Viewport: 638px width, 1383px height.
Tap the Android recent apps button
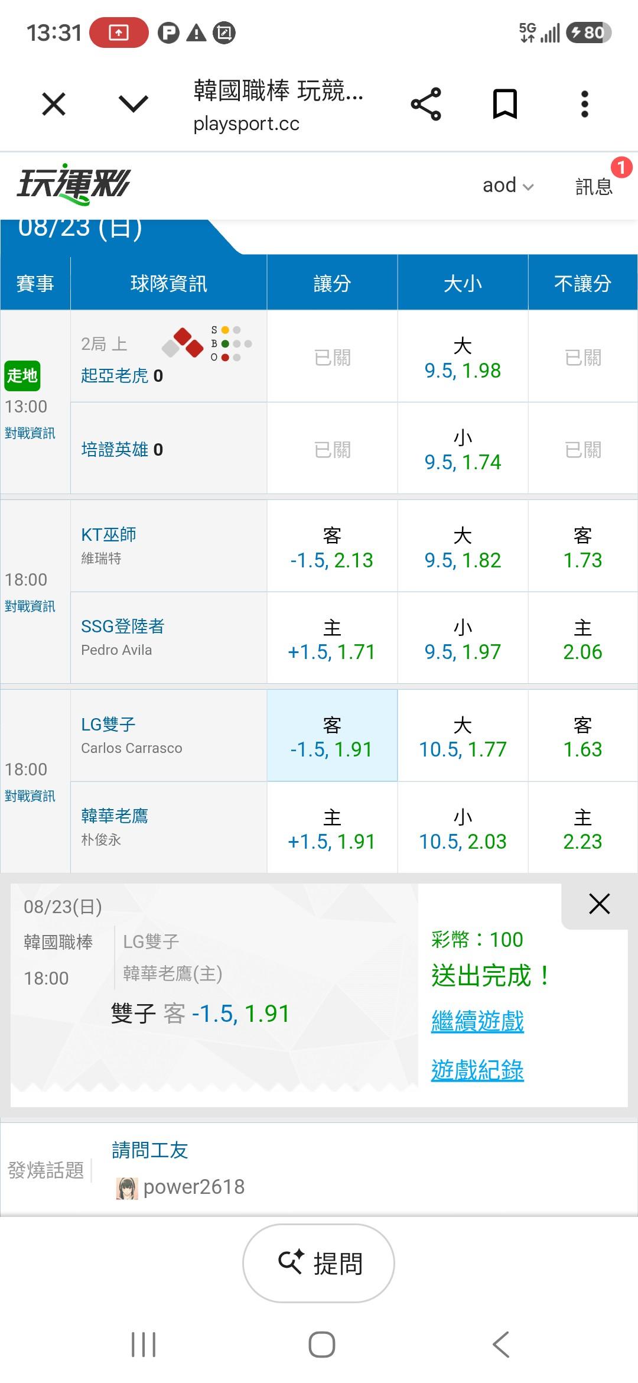pyautogui.click(x=144, y=1345)
